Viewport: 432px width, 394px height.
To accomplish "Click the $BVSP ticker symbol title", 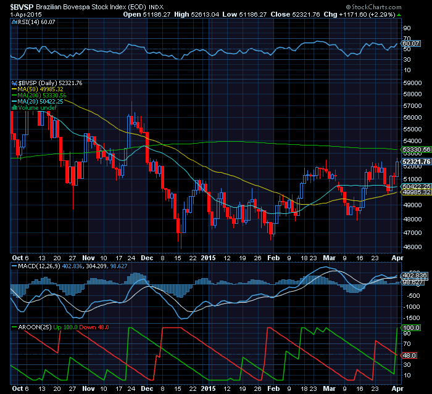I will [22, 7].
